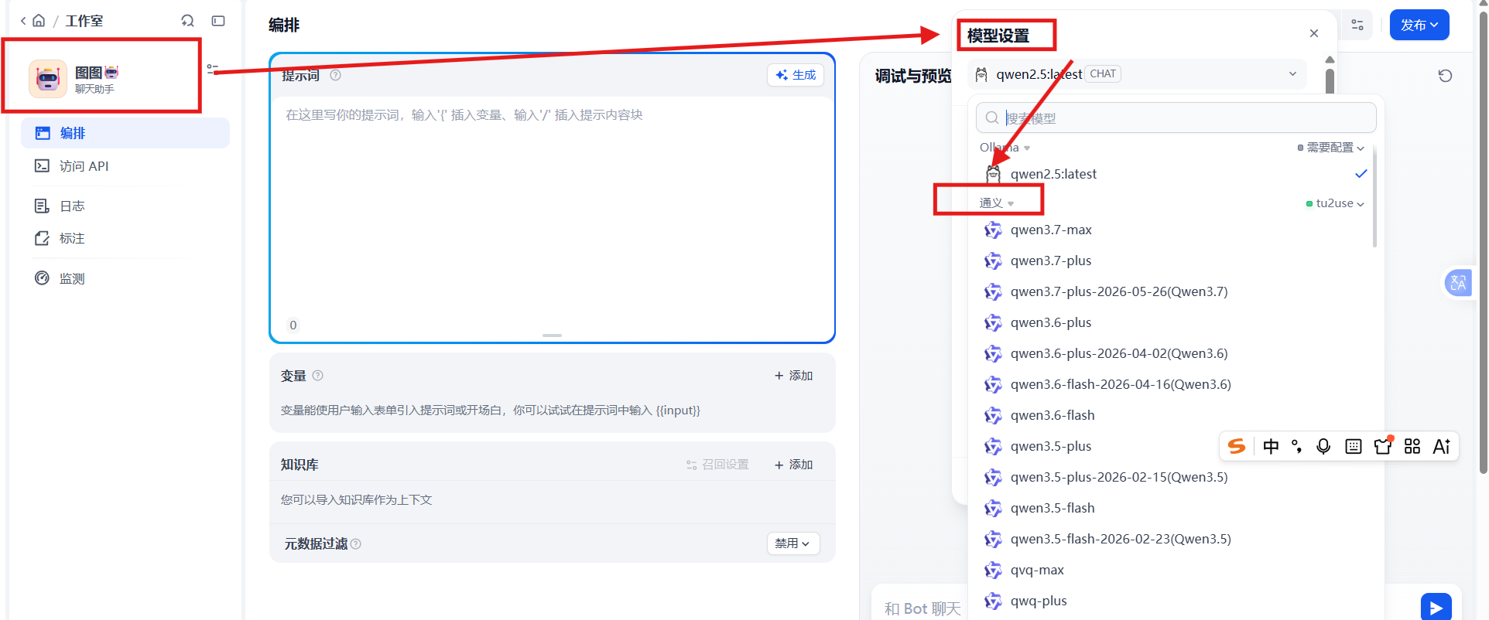
Task: Click the support headset icon
Action: pos(187,21)
